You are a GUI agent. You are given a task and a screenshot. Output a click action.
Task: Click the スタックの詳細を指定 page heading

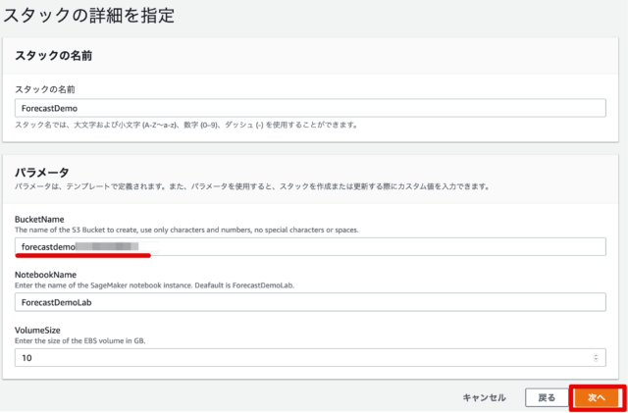(89, 17)
